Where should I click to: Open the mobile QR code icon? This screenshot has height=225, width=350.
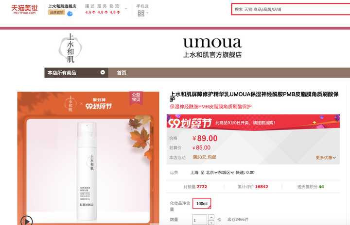pos(141,14)
